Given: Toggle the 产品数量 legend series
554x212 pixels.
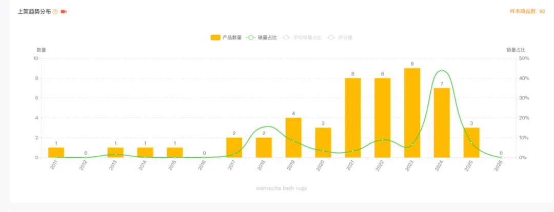Looking at the screenshot, I should coord(226,37).
